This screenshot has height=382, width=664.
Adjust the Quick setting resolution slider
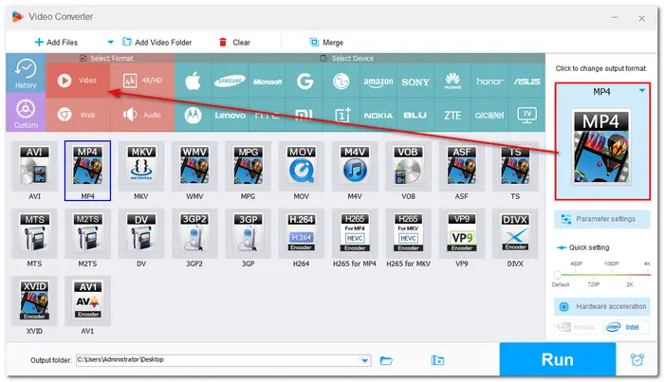[558, 275]
